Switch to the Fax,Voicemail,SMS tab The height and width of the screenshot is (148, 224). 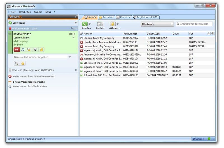pyautogui.click(x=146, y=17)
